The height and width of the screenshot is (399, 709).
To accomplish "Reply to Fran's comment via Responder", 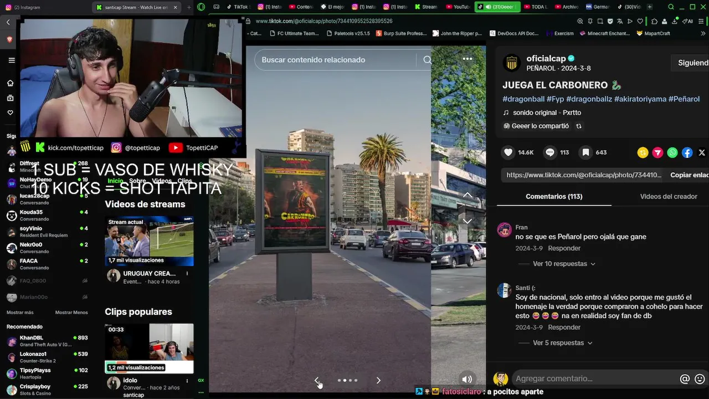I will tap(564, 248).
